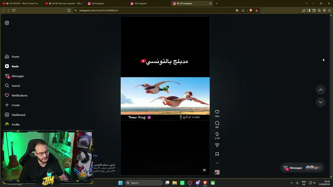Screen dimensions: 333x187
Task: Go to Profile from the sidebar
Action: [x=12, y=124]
